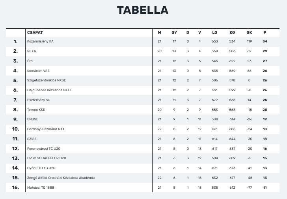
Task: Select the Érd team entry
Action: [30, 61]
